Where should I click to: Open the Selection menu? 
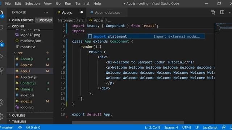tap(32, 3)
